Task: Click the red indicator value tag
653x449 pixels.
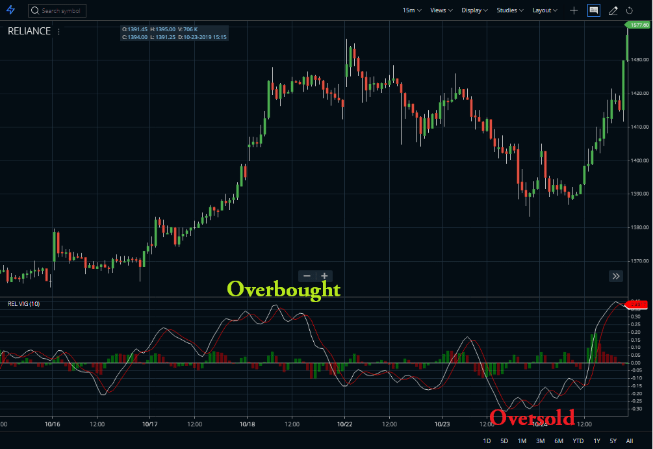Action: [x=637, y=305]
